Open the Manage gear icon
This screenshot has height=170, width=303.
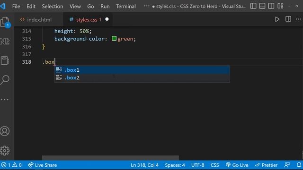(x=5, y=151)
